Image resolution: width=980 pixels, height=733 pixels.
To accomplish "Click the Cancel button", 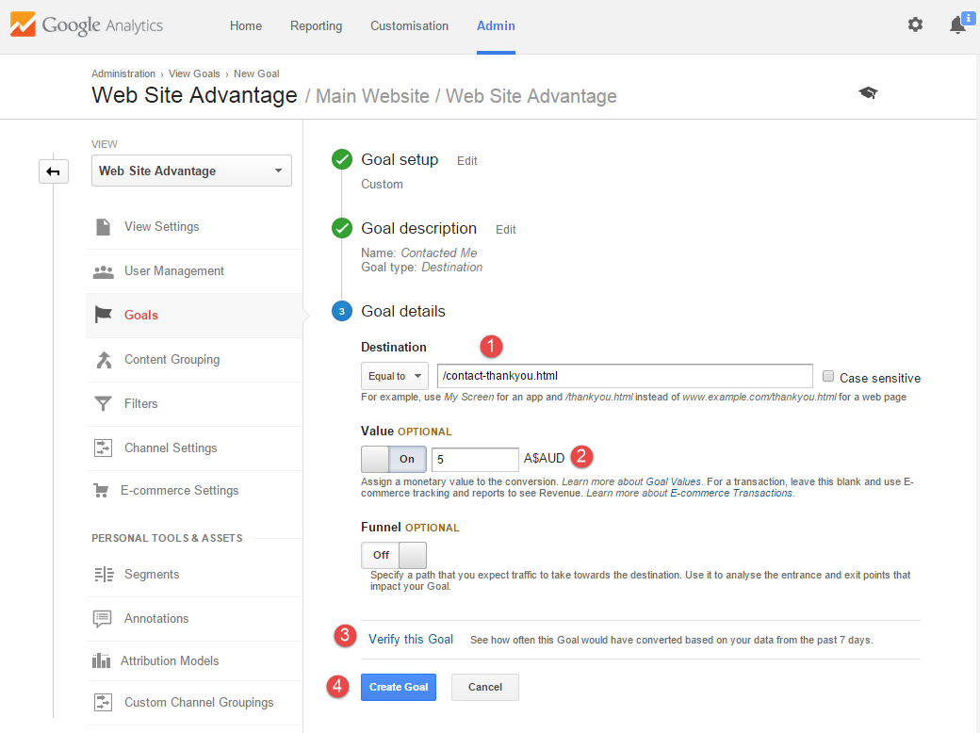I will coord(485,687).
